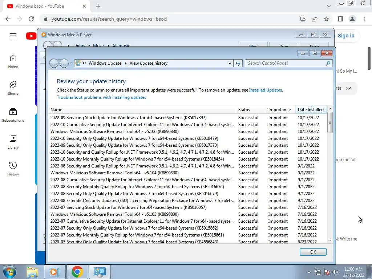Image resolution: width=372 pixels, height=279 pixels.
Task: Refresh the Windows Update address bar
Action: 238,63
